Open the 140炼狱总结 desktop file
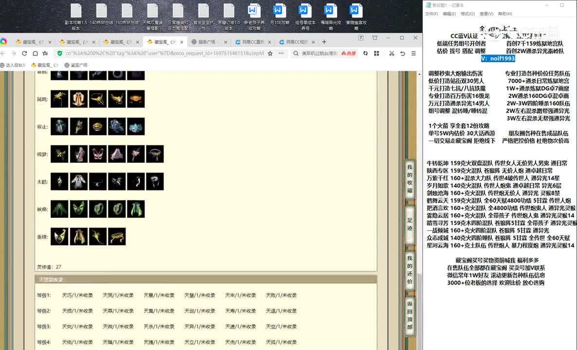The width and height of the screenshot is (577, 350). [102, 15]
